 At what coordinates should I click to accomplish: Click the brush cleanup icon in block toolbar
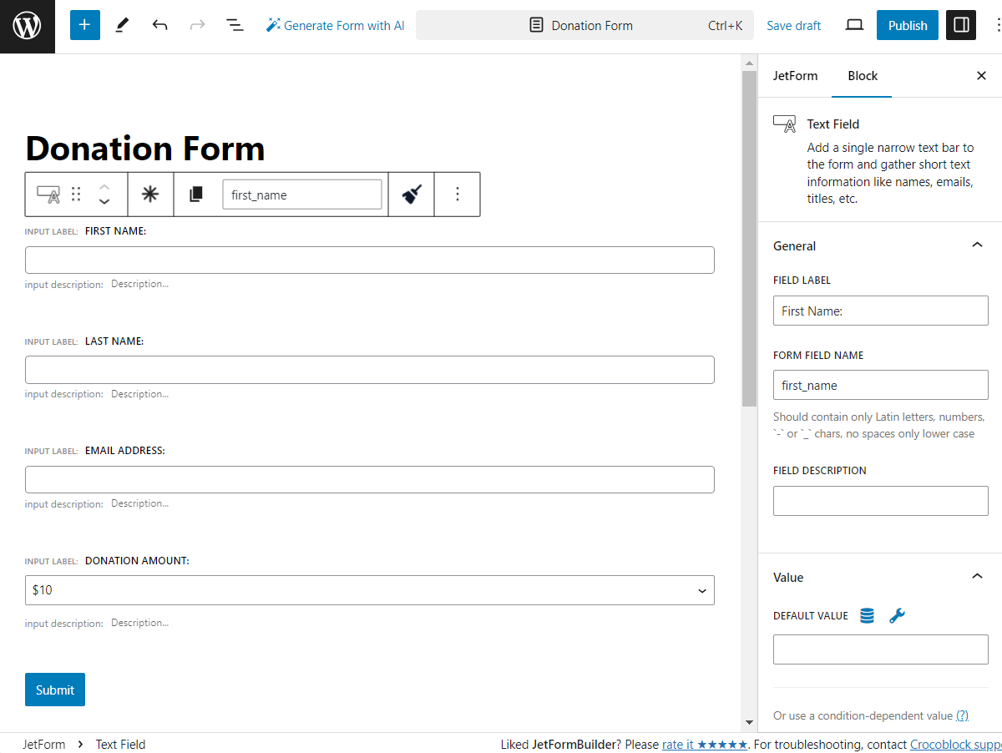(x=411, y=194)
